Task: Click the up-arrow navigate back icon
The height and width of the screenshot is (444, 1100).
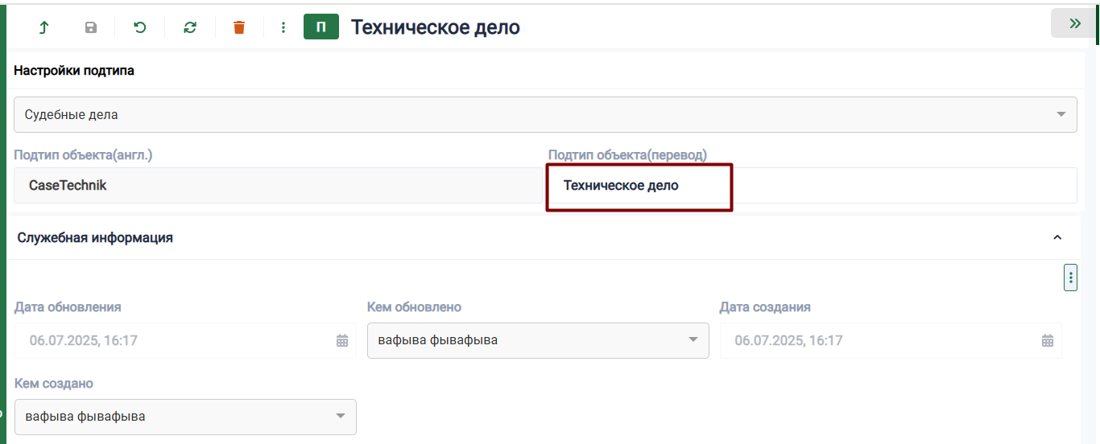Action: 43,27
